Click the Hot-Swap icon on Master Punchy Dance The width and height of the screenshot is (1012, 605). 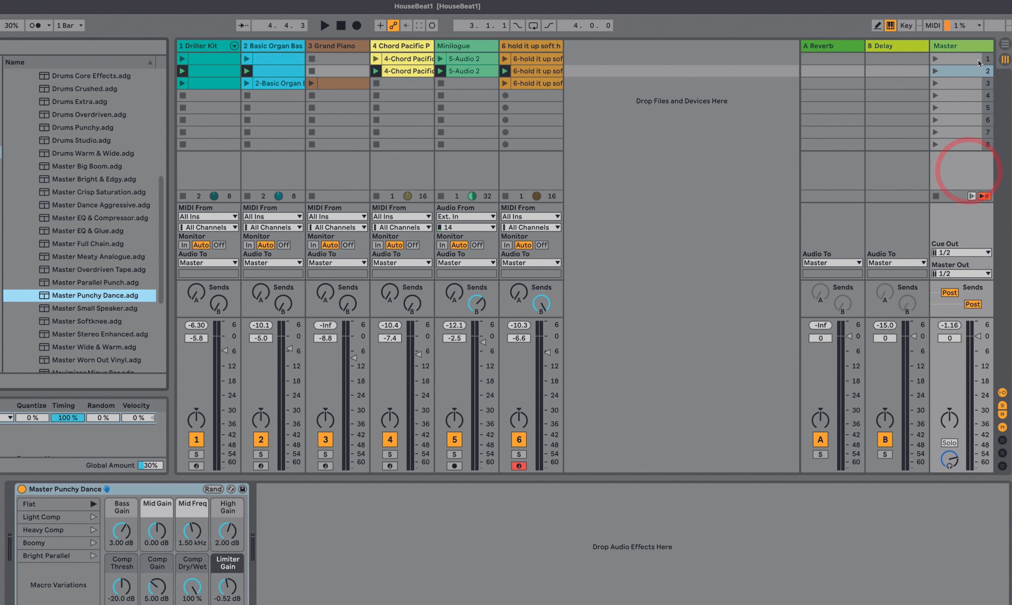click(x=231, y=489)
